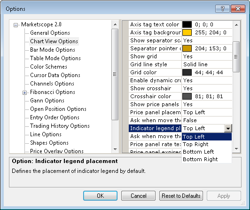250x210 pixels.
Task: Select Trading History Options in the tree
Action: pos(60,126)
